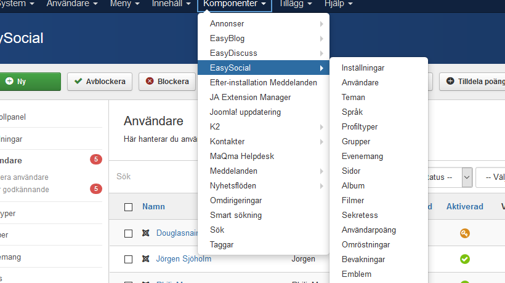Select Inställningar from EasySocial submenu

pos(363,68)
